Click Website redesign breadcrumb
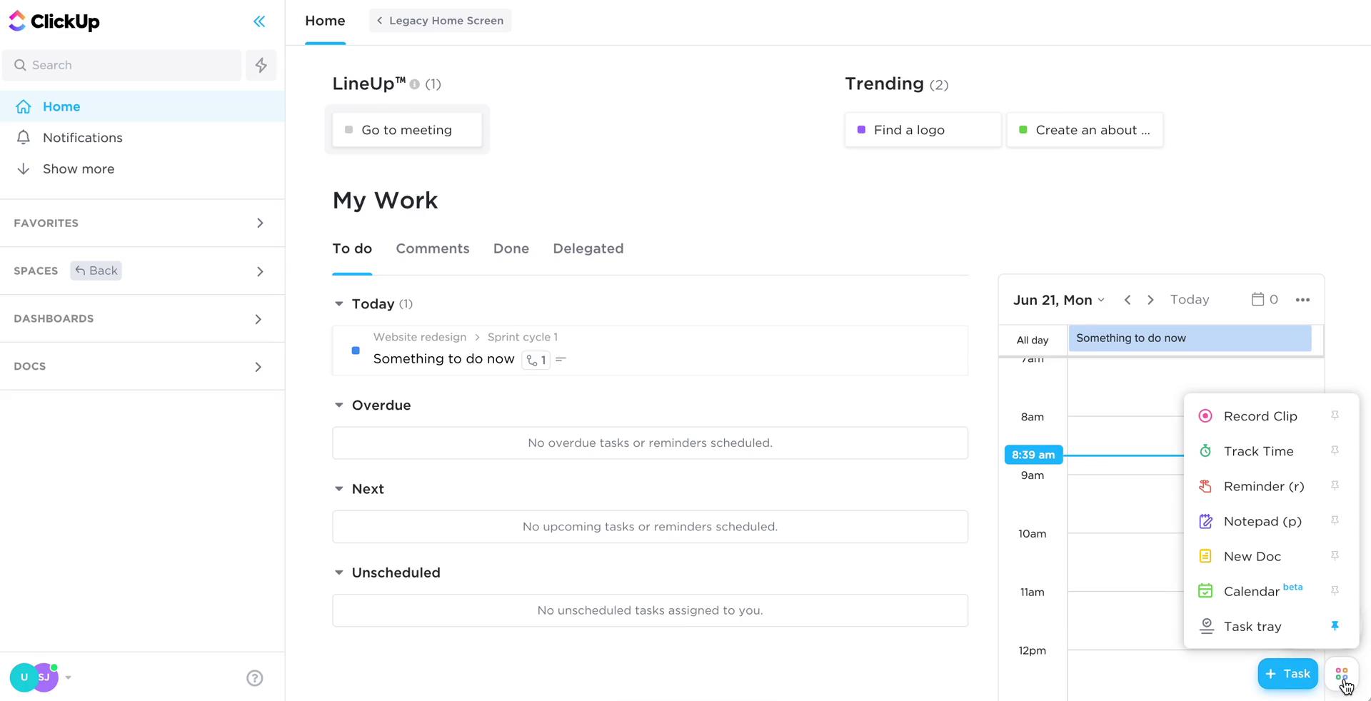The image size is (1371, 701). pos(420,337)
